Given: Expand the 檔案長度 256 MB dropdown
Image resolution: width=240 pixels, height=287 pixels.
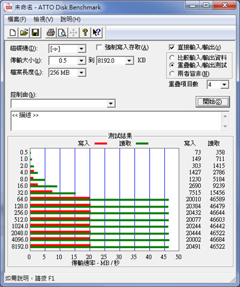Looking at the screenshot, I should point(81,73).
